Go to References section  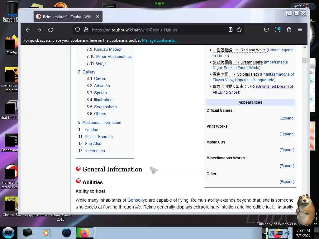coord(95,151)
